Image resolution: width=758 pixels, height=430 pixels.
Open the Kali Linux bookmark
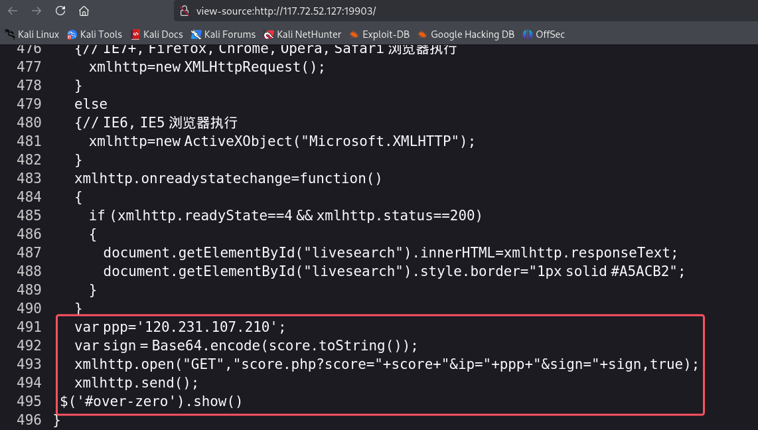pos(32,35)
